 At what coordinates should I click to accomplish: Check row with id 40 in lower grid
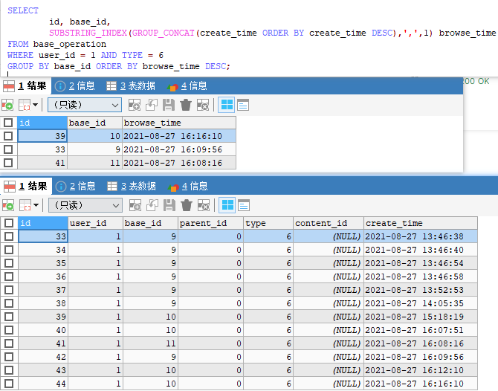[9, 330]
